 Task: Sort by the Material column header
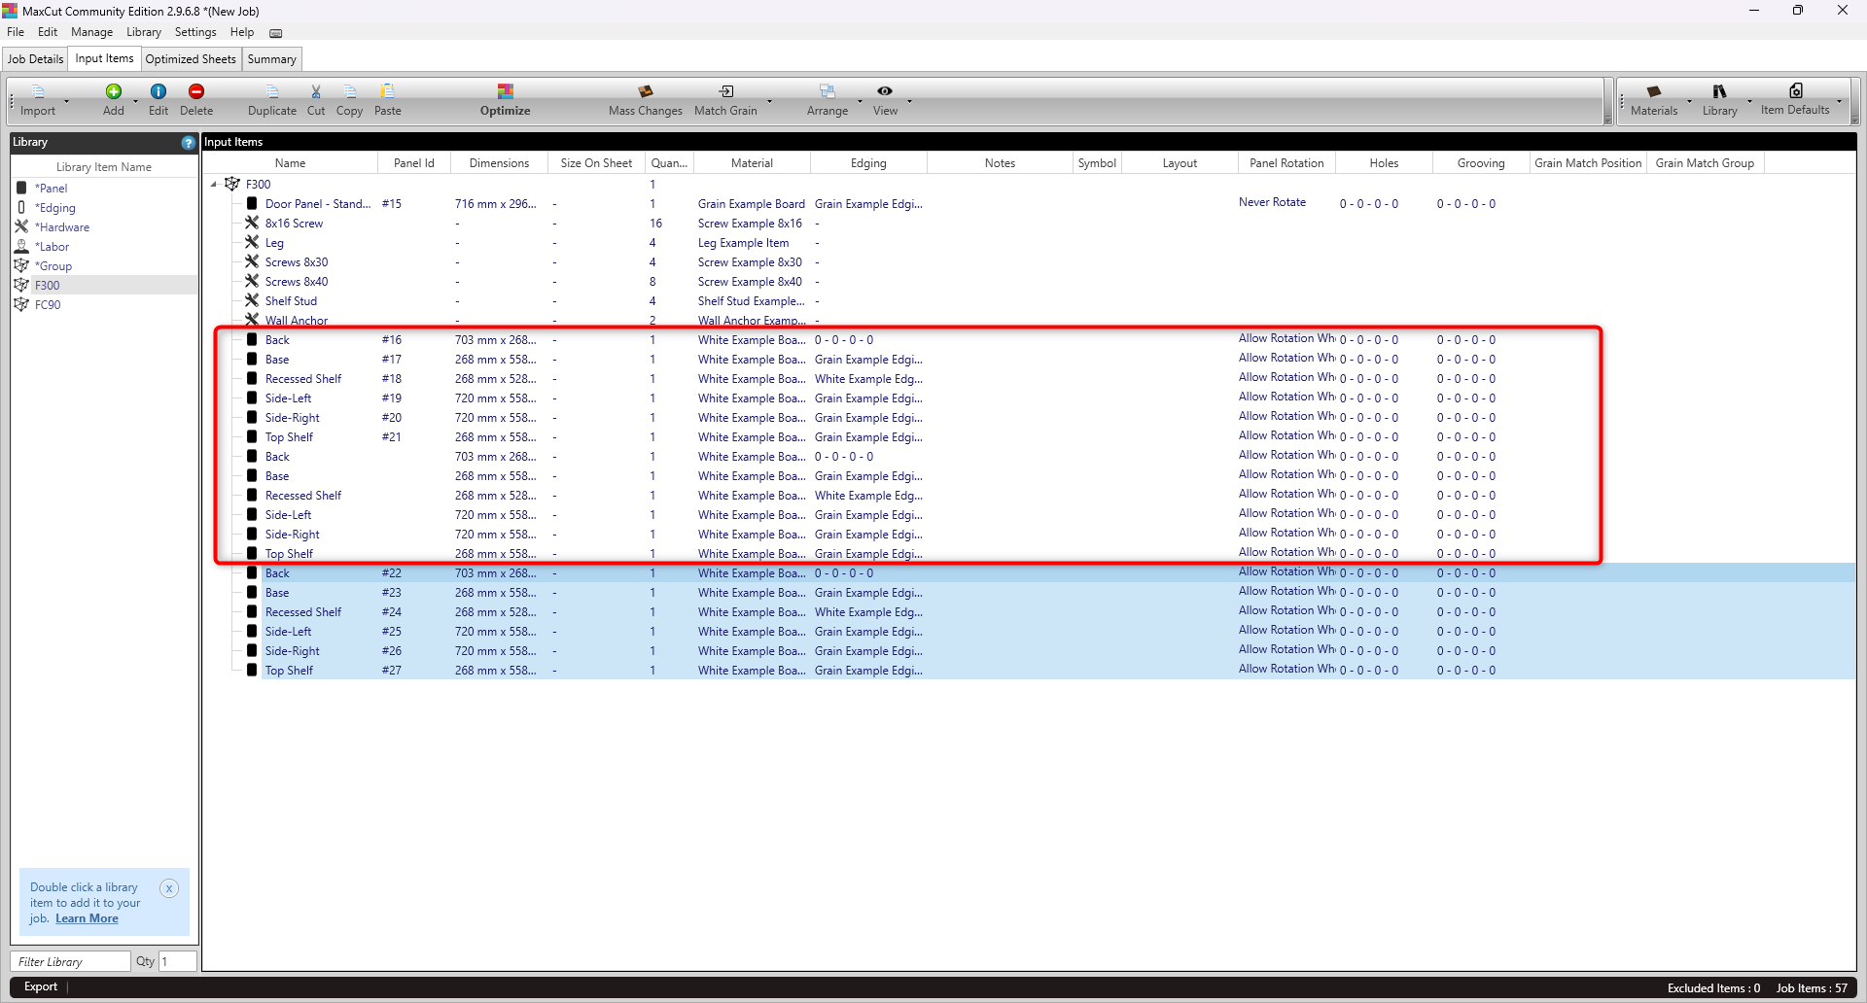click(x=752, y=163)
